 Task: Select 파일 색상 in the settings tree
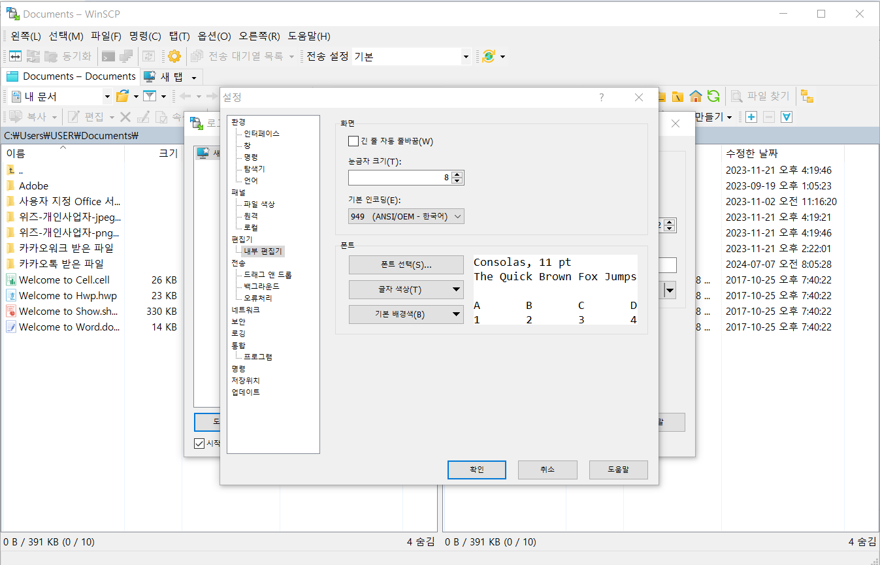pyautogui.click(x=259, y=204)
